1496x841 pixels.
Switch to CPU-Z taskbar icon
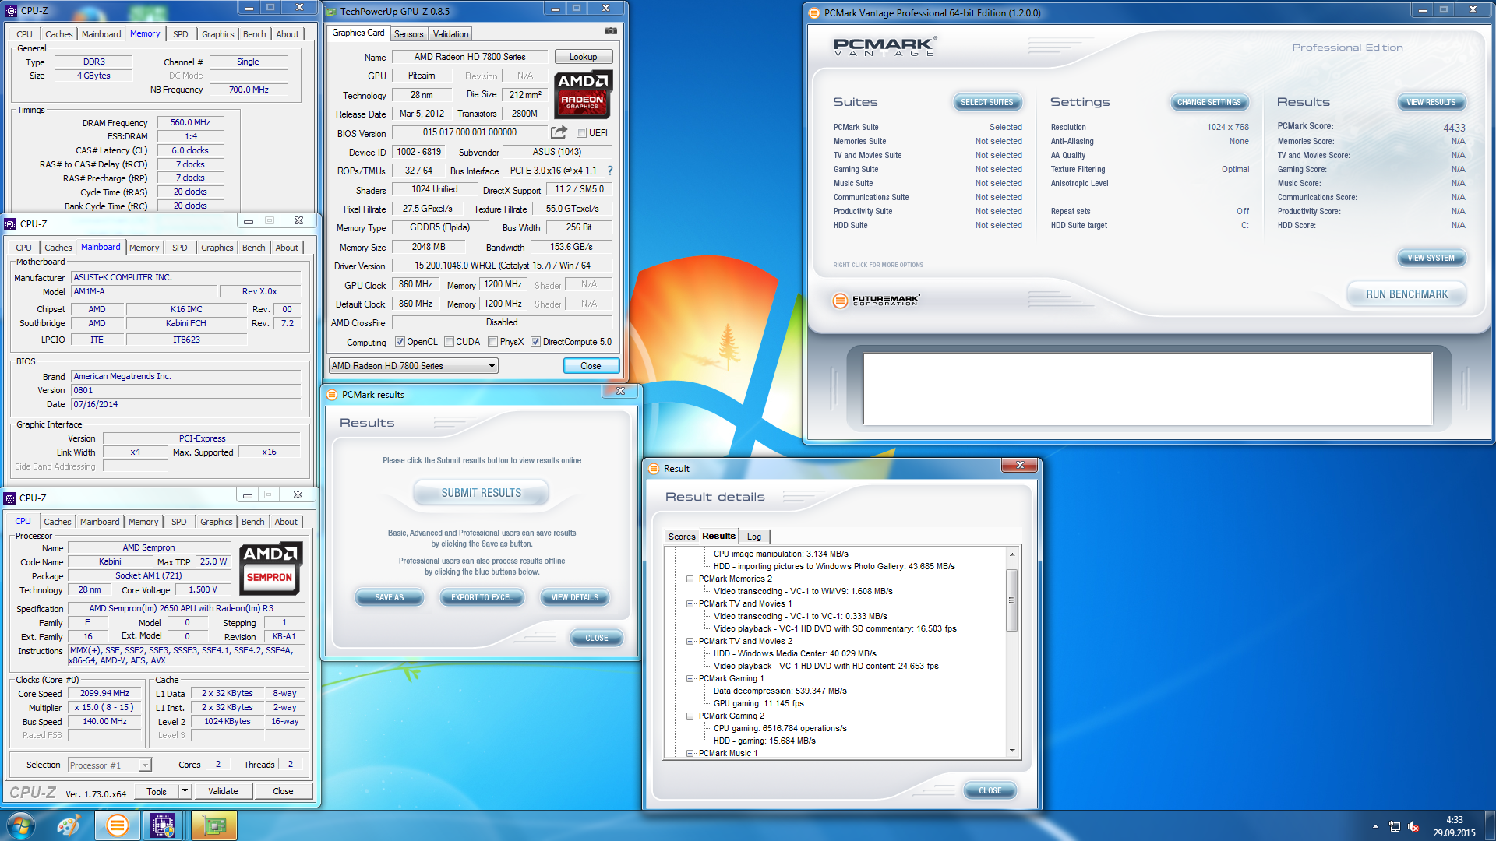coord(163,825)
